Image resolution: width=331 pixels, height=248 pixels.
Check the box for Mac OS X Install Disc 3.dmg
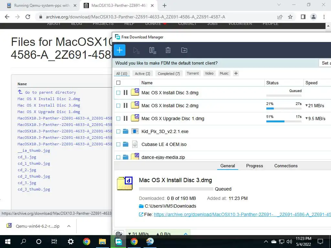tap(118, 93)
